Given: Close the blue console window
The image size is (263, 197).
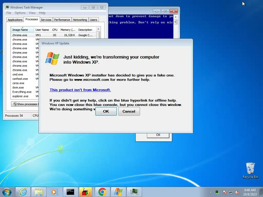Looking at the screenshot, I should point(174,11).
